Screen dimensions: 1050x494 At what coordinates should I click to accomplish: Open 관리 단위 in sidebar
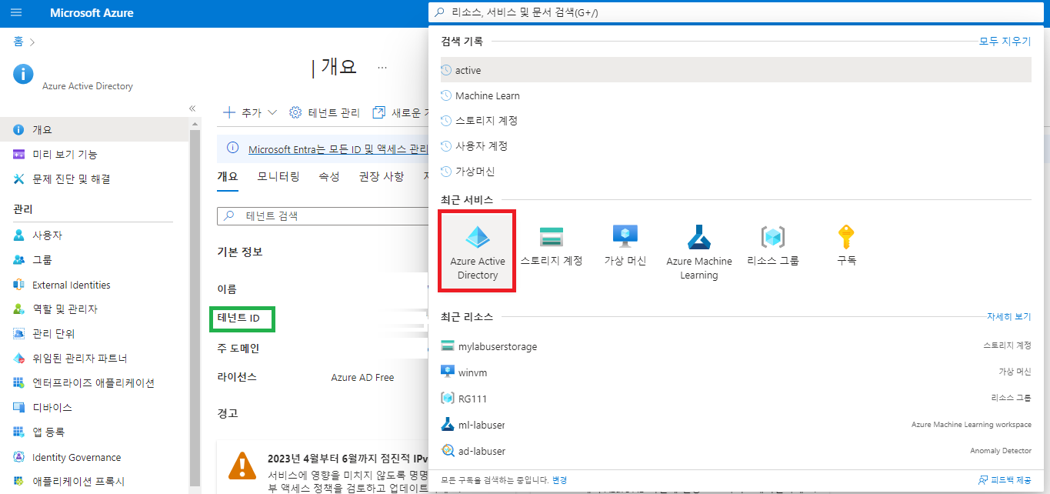point(94,333)
